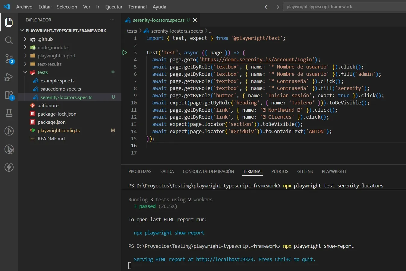Click the lightning bolt activity bar icon

pyautogui.click(x=9, y=167)
